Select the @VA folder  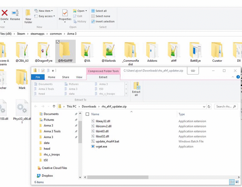click(87, 52)
